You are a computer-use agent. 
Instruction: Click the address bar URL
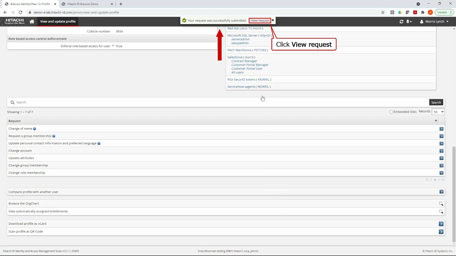(76, 12)
